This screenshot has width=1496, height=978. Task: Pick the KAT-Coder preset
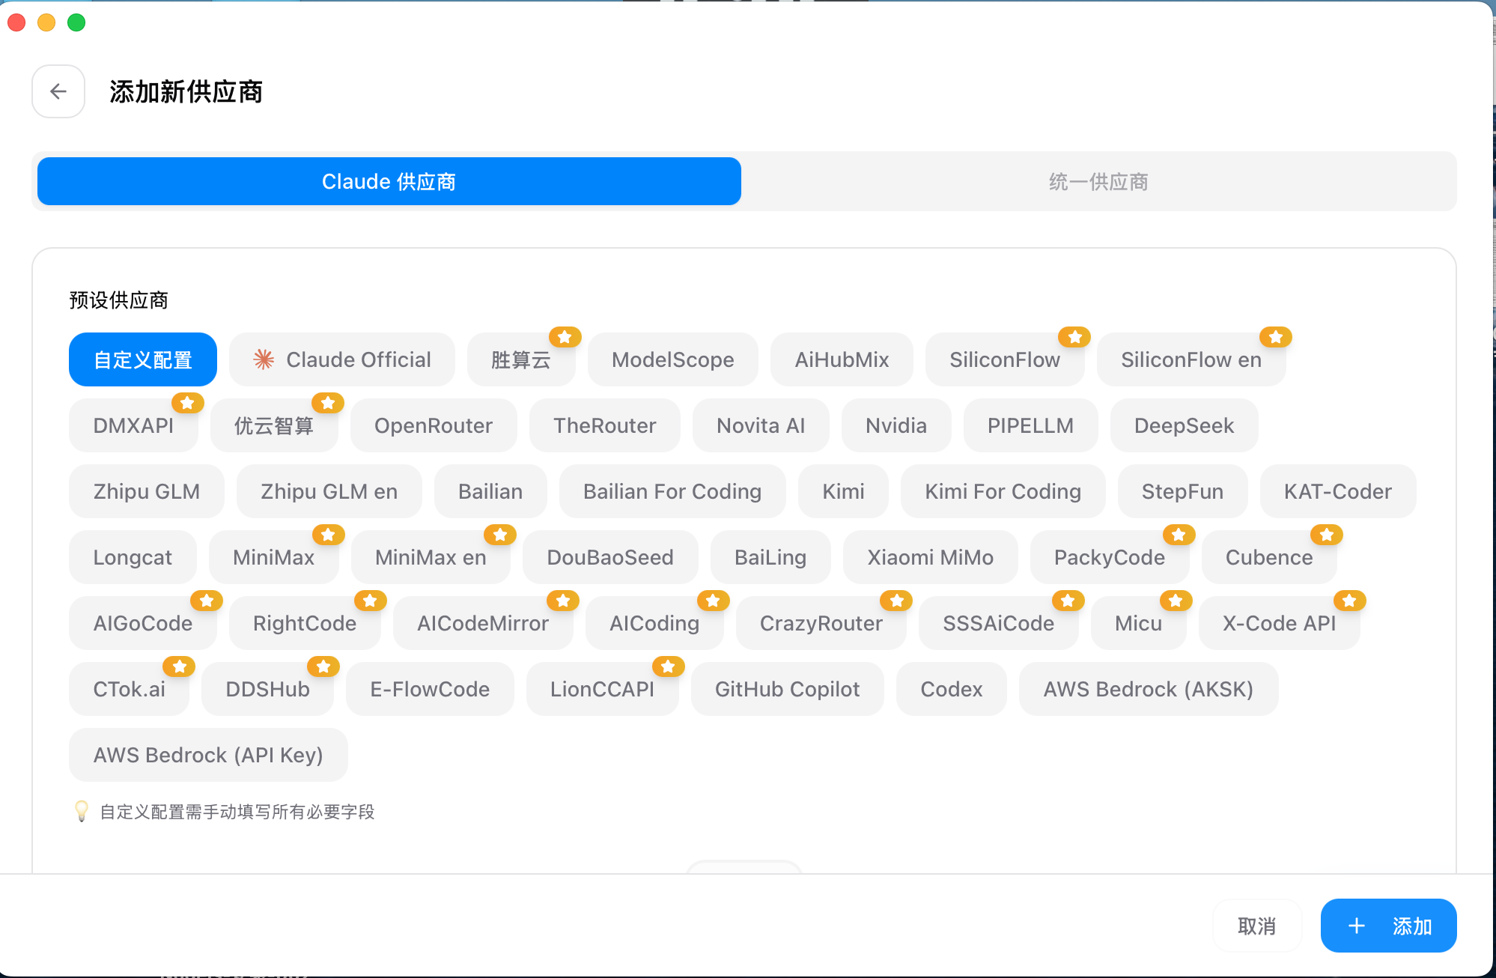[x=1338, y=491]
